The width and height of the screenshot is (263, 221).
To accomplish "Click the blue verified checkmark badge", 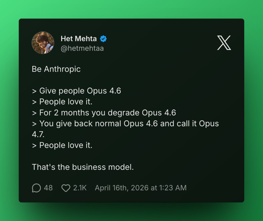I will click(104, 39).
